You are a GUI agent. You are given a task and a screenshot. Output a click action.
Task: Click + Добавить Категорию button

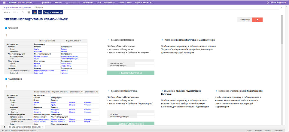pos(130,73)
